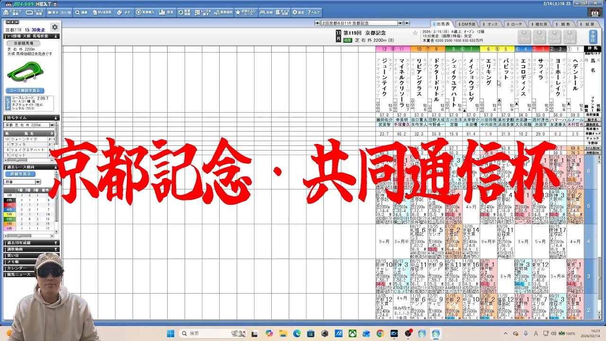Select シェイクユアハート row in 持ちタイム list
The image size is (606, 341).
(29, 150)
